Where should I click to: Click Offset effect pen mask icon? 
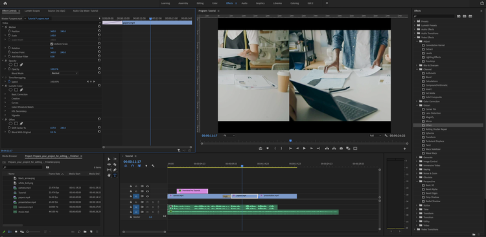tap(21, 123)
